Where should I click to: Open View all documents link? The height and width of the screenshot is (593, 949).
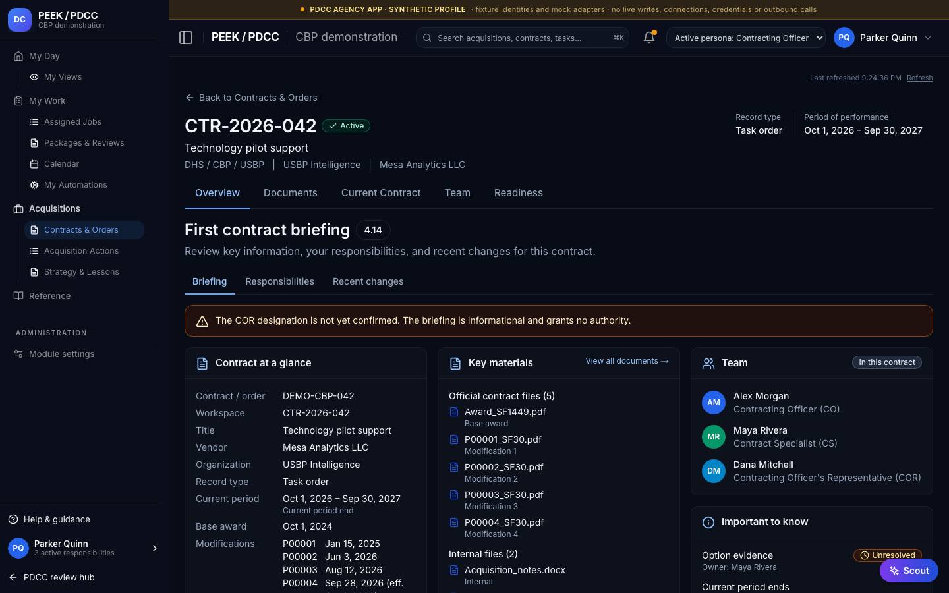pos(627,361)
